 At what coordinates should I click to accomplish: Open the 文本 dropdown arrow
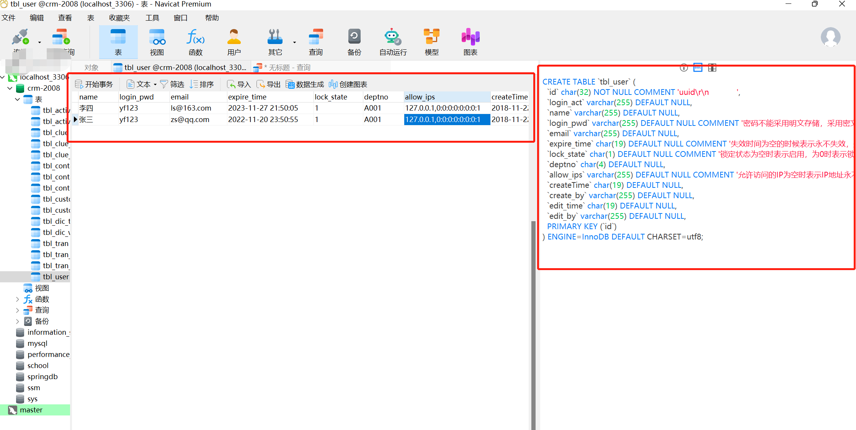tap(155, 85)
